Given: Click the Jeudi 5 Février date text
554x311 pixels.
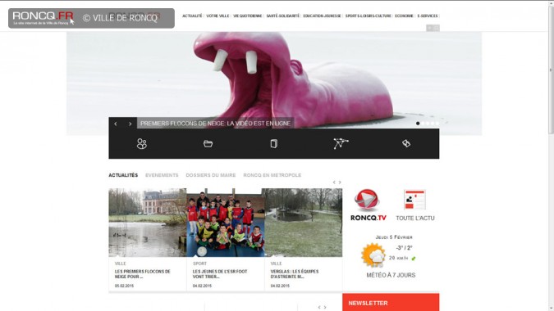Looking at the screenshot, I should (394, 237).
